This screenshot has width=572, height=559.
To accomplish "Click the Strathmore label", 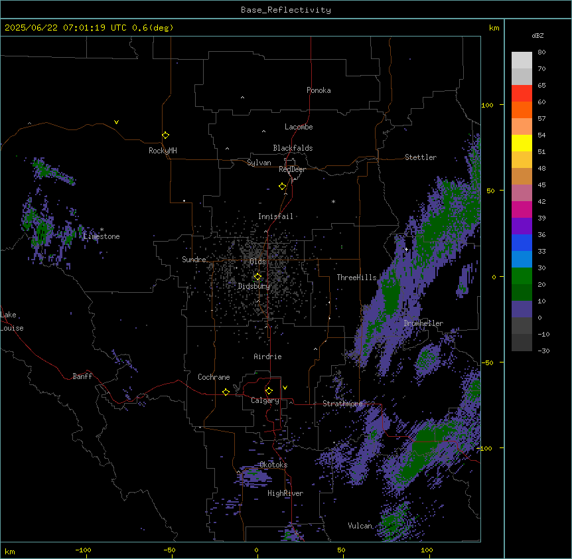I will click(342, 404).
